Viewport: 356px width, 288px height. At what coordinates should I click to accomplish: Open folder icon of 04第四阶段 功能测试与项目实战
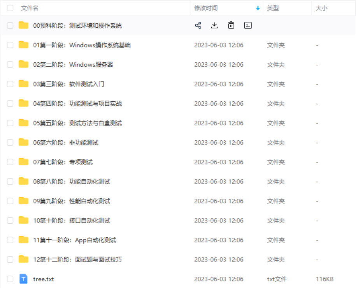pos(23,103)
